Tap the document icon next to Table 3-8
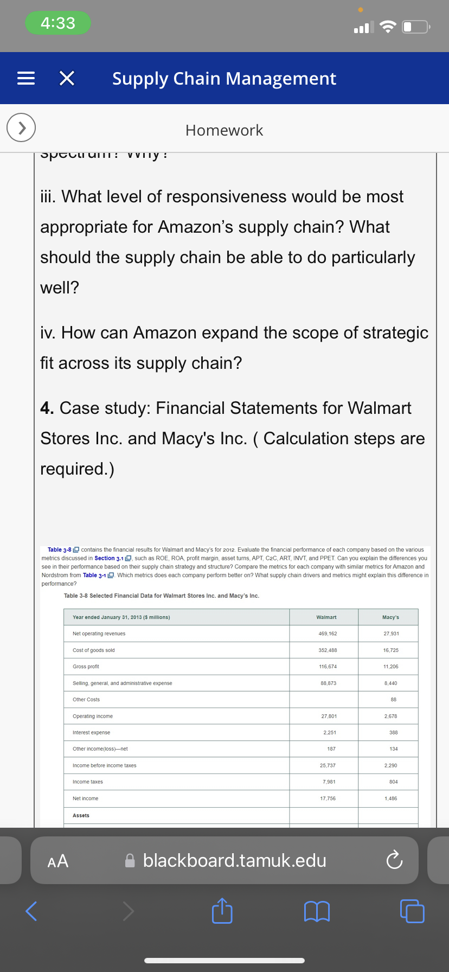 click(75, 549)
